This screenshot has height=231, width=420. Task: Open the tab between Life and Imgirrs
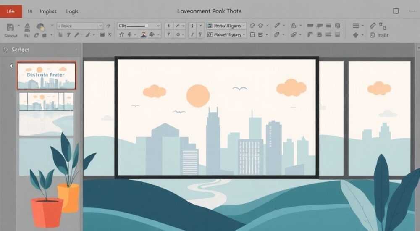30,11
